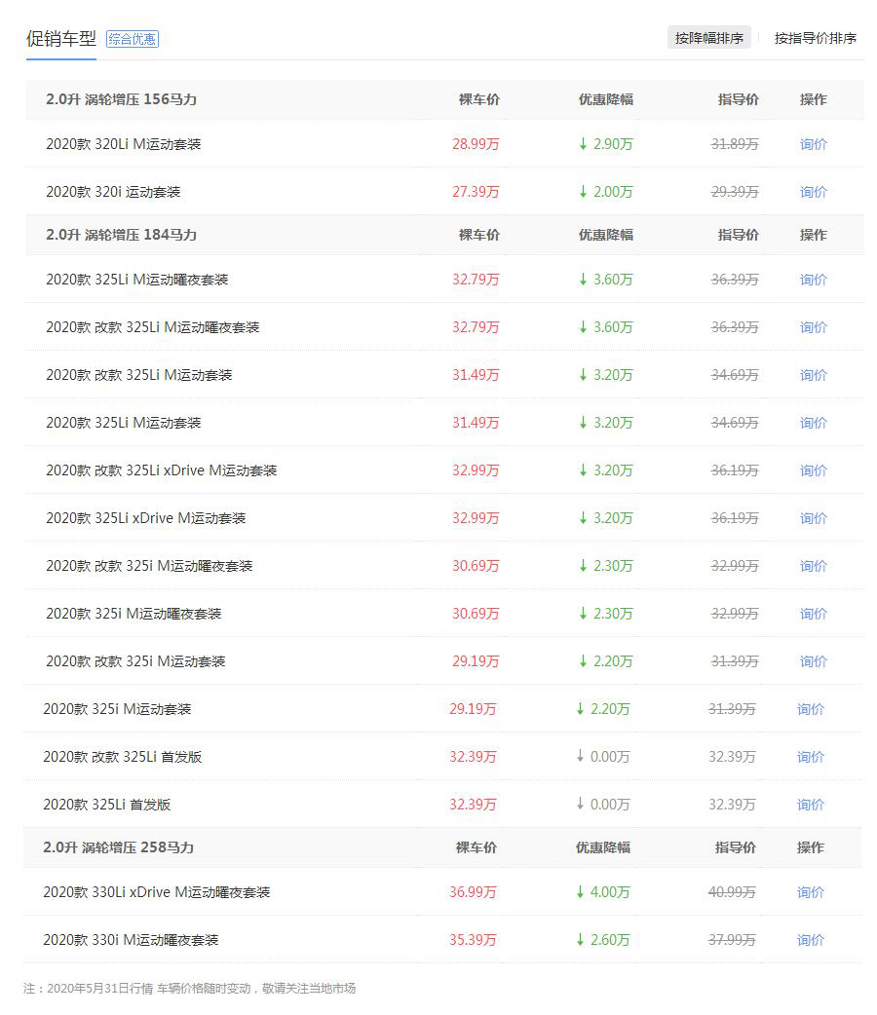Viewport: 877px width, 1015px height.
Task: Open model 2020款 330i M运动曜夜套装
Action: click(x=131, y=940)
